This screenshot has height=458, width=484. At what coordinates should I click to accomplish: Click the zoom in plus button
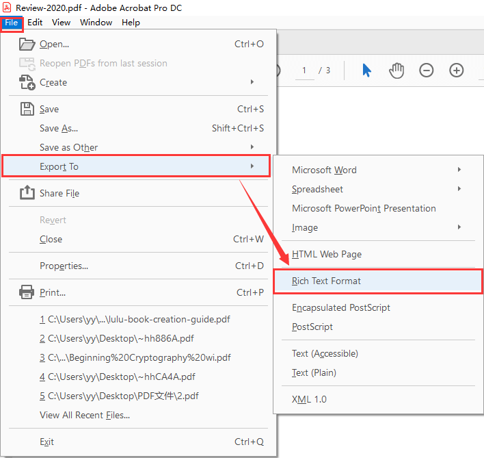457,71
